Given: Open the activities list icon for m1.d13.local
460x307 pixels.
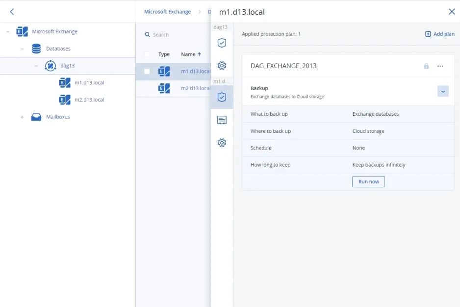Looking at the screenshot, I should click(x=222, y=120).
